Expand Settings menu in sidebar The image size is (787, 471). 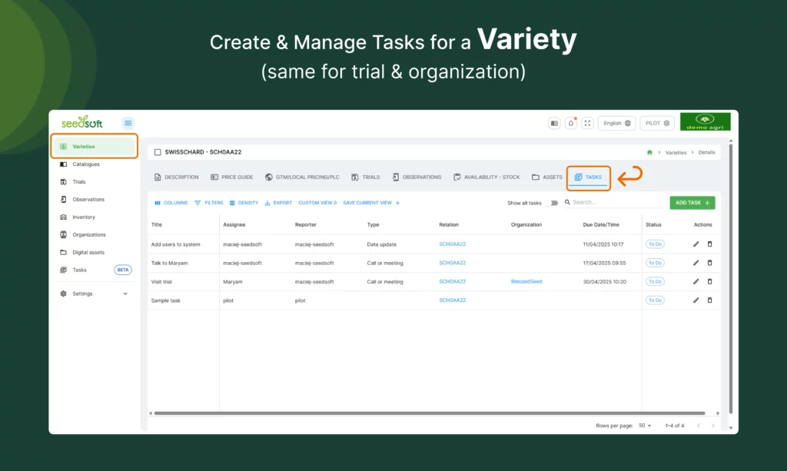[94, 294]
